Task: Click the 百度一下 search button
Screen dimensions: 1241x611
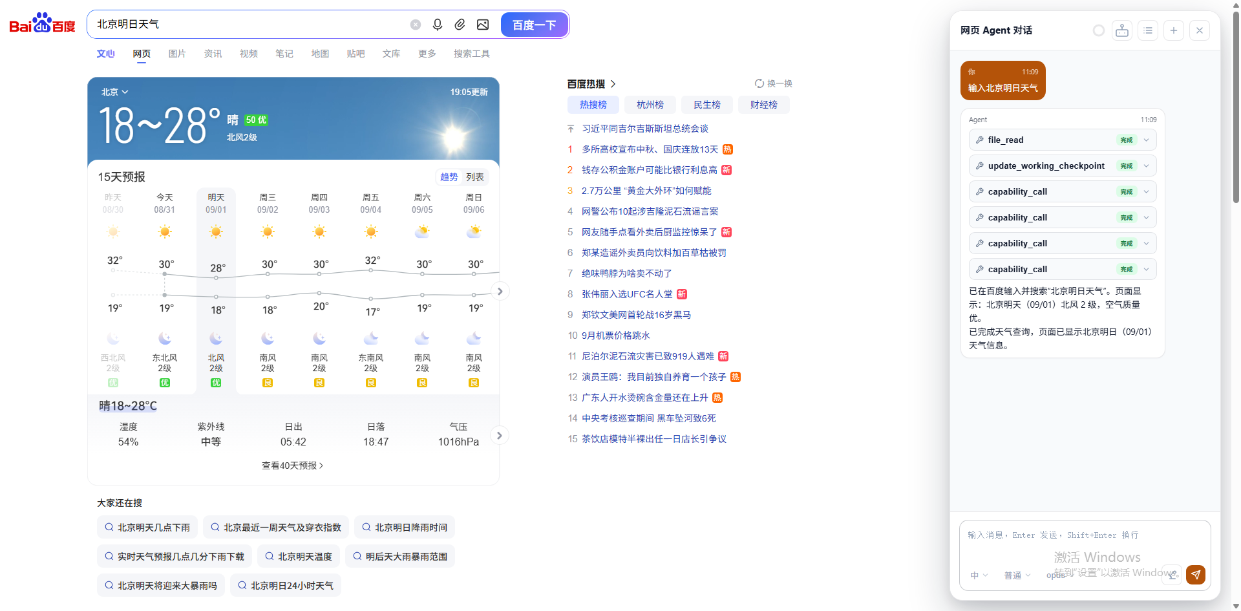Action: tap(534, 25)
